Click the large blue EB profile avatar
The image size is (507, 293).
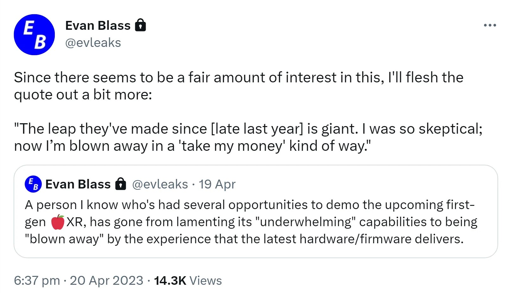click(34, 35)
